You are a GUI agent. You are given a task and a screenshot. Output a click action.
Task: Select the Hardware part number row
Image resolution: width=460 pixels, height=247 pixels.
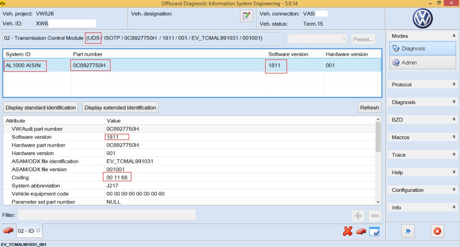pos(189,145)
